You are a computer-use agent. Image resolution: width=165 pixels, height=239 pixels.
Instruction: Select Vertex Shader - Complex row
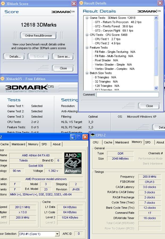(115, 69)
